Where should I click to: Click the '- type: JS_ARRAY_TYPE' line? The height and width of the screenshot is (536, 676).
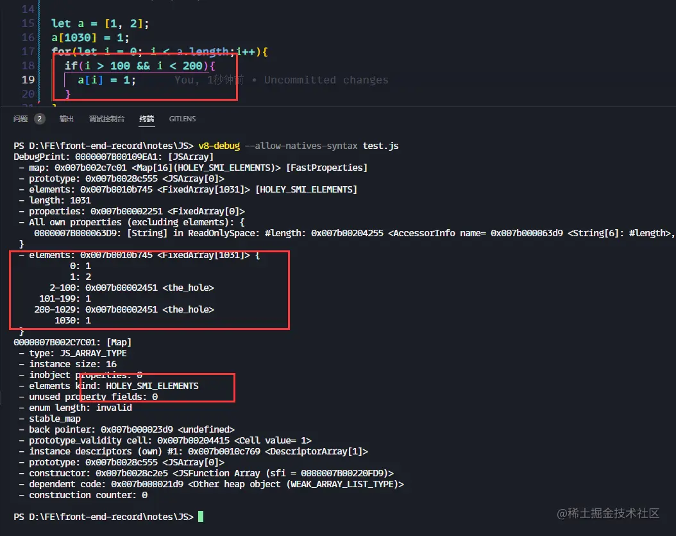73,353
